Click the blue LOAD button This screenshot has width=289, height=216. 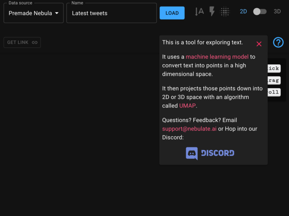(172, 13)
